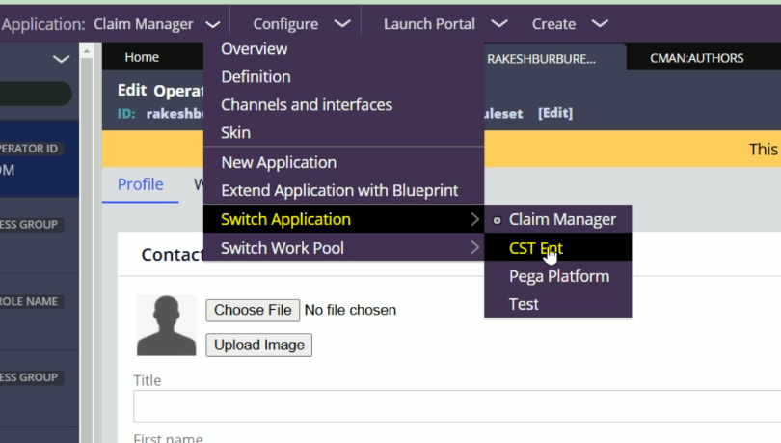This screenshot has width=781, height=443.
Task: Click the ruleset Edit link
Action: (555, 113)
